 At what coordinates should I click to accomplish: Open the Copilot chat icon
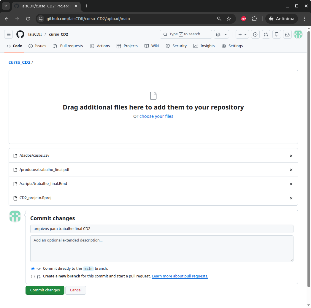218,34
